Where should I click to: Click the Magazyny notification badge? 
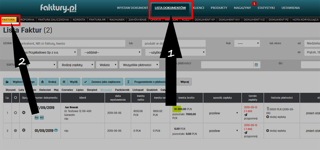(x=254, y=4)
